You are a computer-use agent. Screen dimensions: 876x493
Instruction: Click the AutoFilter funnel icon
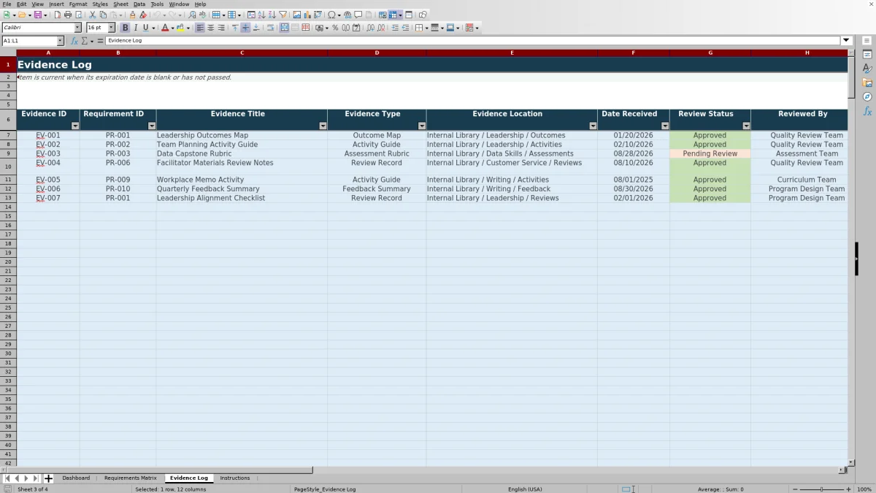[283, 15]
